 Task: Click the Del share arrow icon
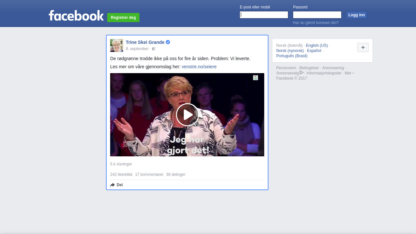click(x=112, y=185)
